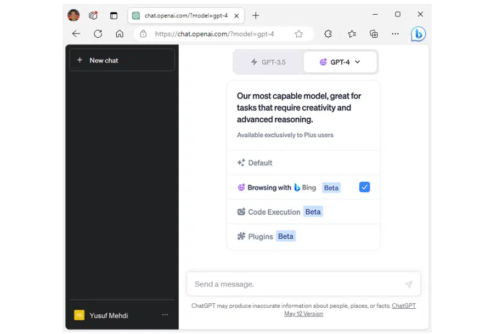
Task: Select Browsing with Bing option
Action: point(303,187)
